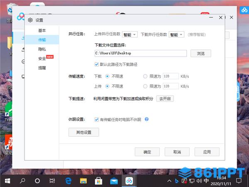Open the notification center icon
This screenshot has height=187, width=249.
(239, 181)
